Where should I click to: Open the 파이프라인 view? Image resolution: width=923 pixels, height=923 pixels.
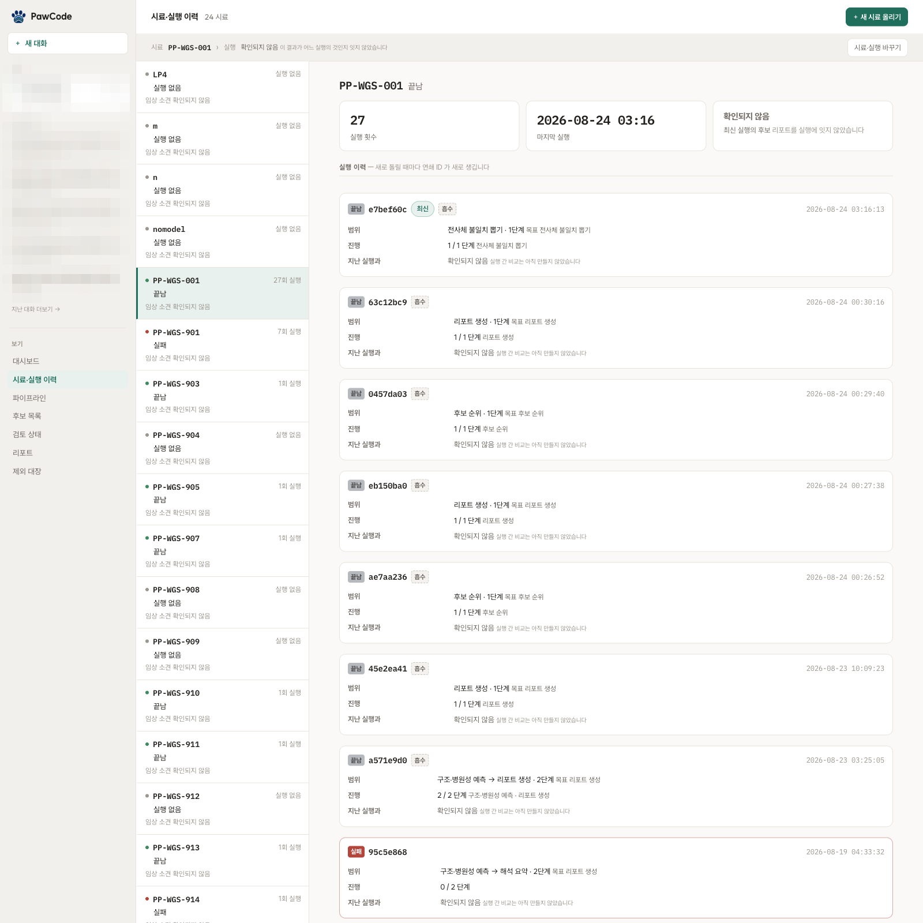67,398
